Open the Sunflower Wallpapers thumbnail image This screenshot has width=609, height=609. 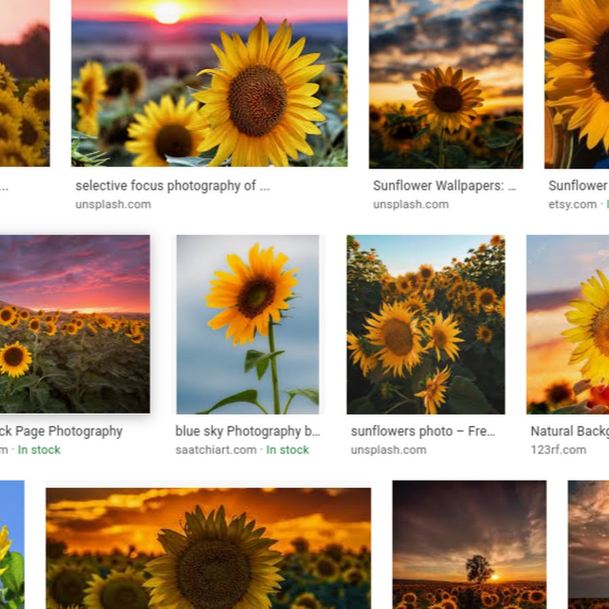[x=446, y=84]
